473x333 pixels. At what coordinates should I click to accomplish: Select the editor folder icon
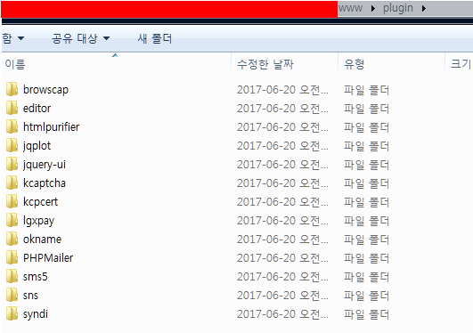point(12,108)
